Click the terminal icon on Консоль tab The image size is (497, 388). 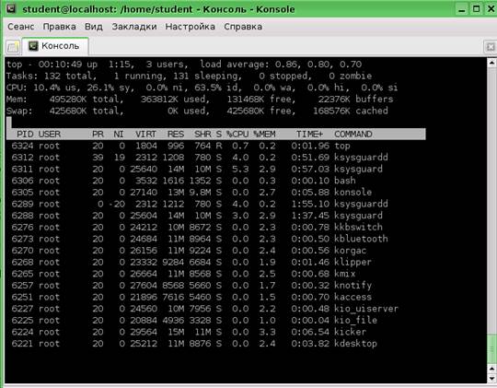tap(33, 46)
